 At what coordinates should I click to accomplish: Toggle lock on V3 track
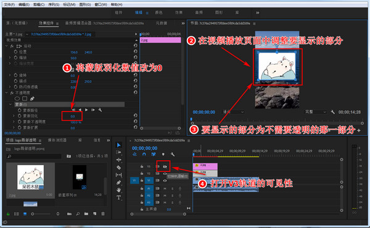click(142, 166)
